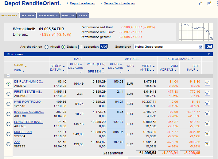
Task: Click the Depot bearbeiten link
Action: [x=82, y=3]
